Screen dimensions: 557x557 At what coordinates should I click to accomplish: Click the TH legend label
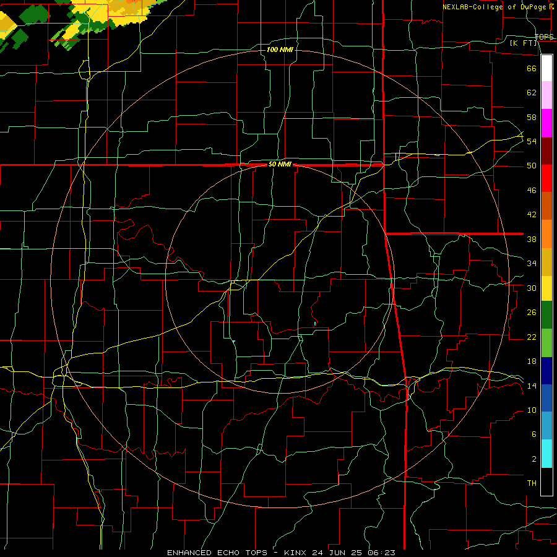(x=532, y=483)
